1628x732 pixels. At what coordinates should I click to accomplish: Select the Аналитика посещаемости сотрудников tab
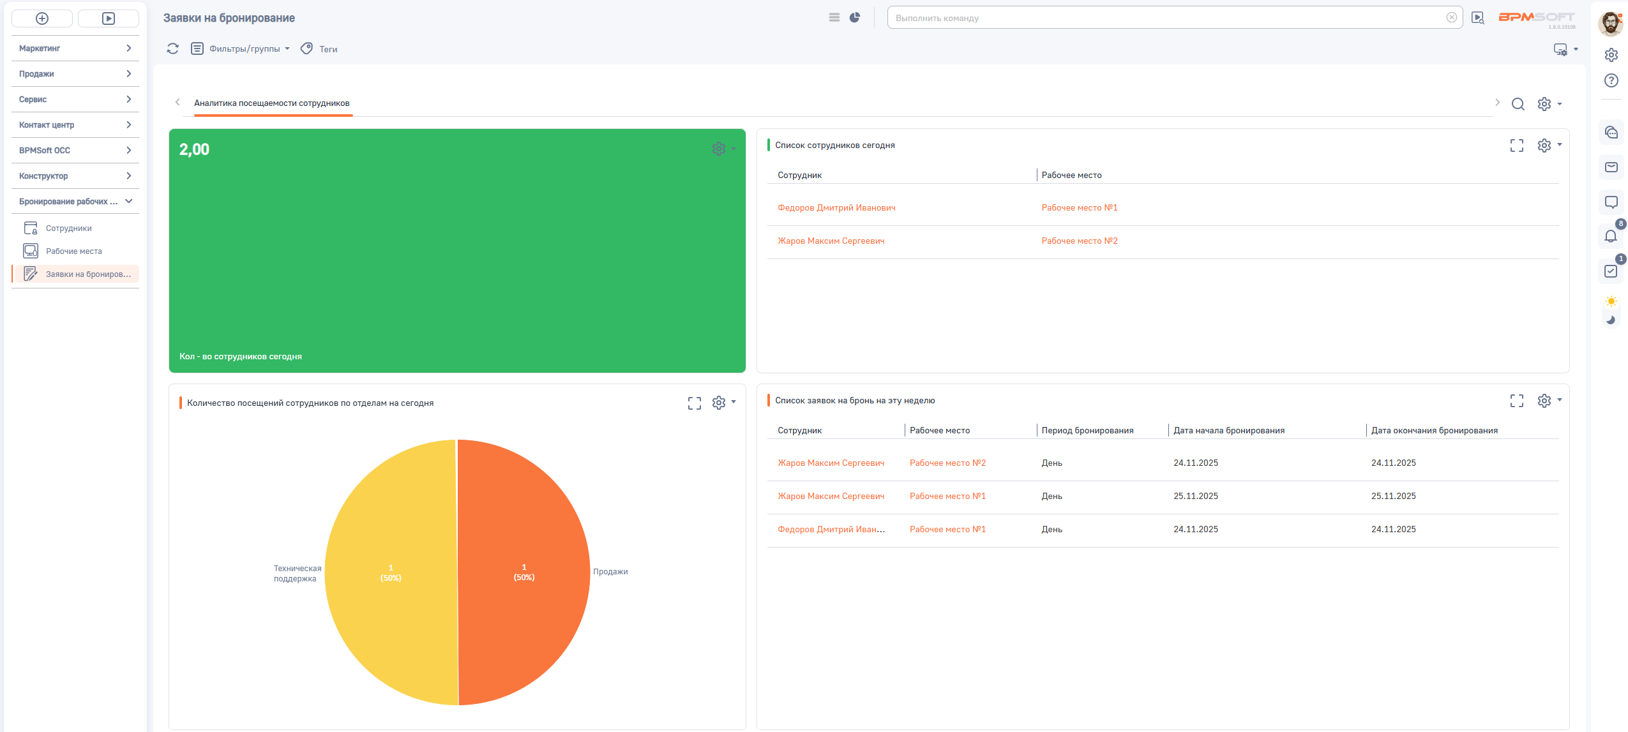(x=272, y=103)
